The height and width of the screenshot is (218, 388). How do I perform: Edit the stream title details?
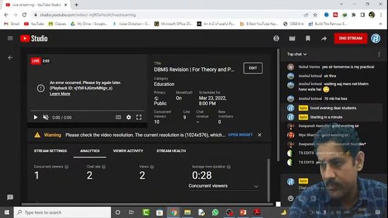(x=253, y=68)
